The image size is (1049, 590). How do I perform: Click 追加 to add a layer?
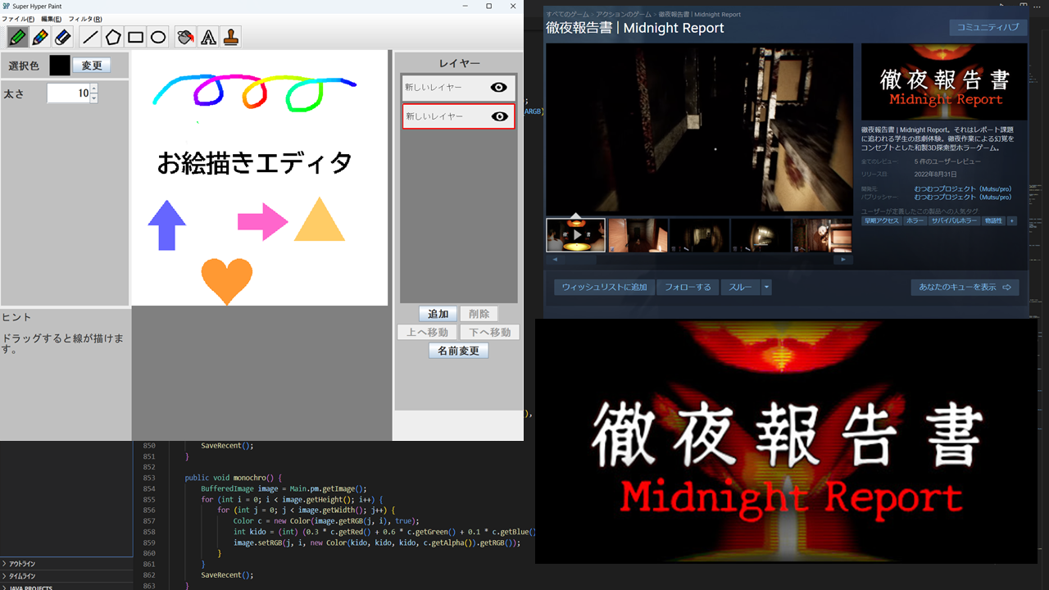click(x=438, y=314)
